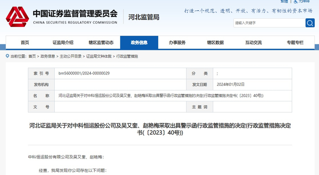Open the 专题专栏 navigation tab
The image size is (319, 175).
[295, 42]
